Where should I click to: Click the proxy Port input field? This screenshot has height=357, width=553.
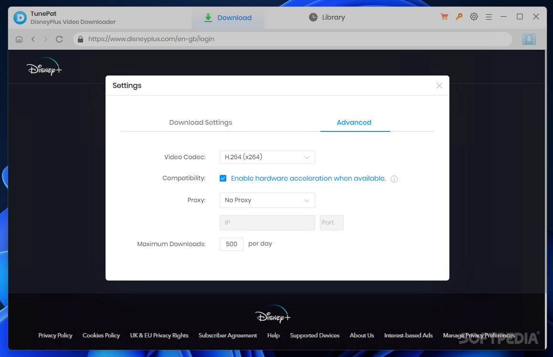tap(331, 223)
